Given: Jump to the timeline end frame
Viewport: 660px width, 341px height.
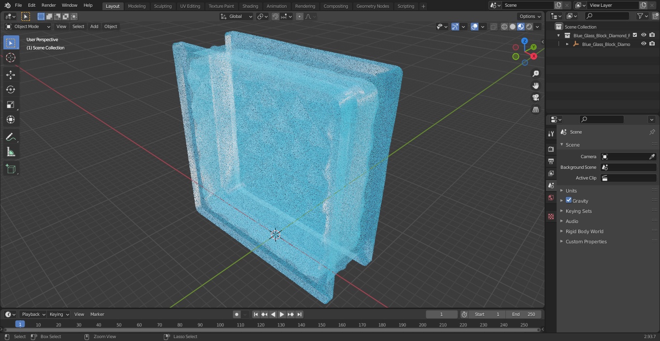Looking at the screenshot, I should click(x=300, y=314).
